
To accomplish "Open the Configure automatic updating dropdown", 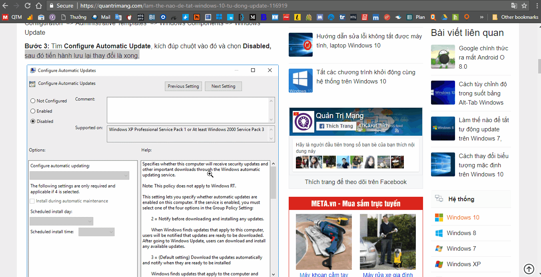I will [x=79, y=175].
